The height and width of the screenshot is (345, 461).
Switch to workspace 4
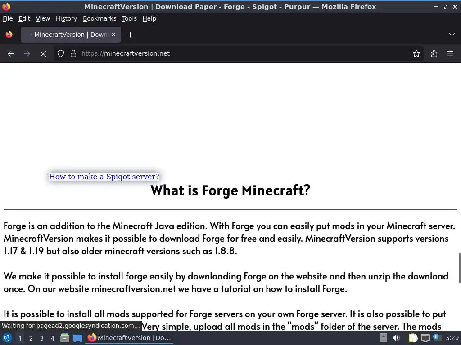click(x=53, y=338)
